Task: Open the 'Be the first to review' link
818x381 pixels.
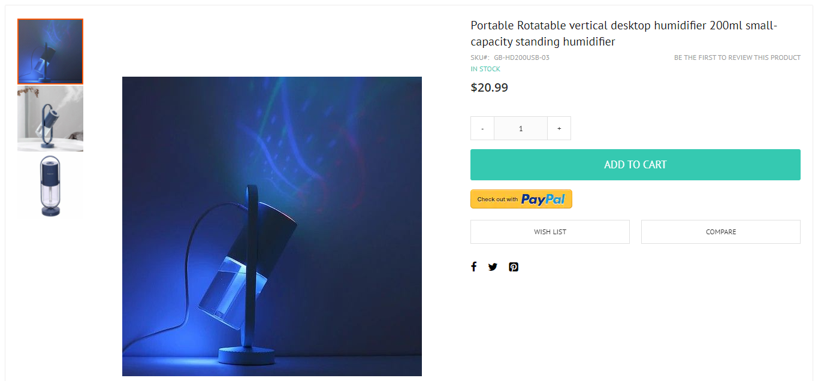Action: click(x=737, y=58)
